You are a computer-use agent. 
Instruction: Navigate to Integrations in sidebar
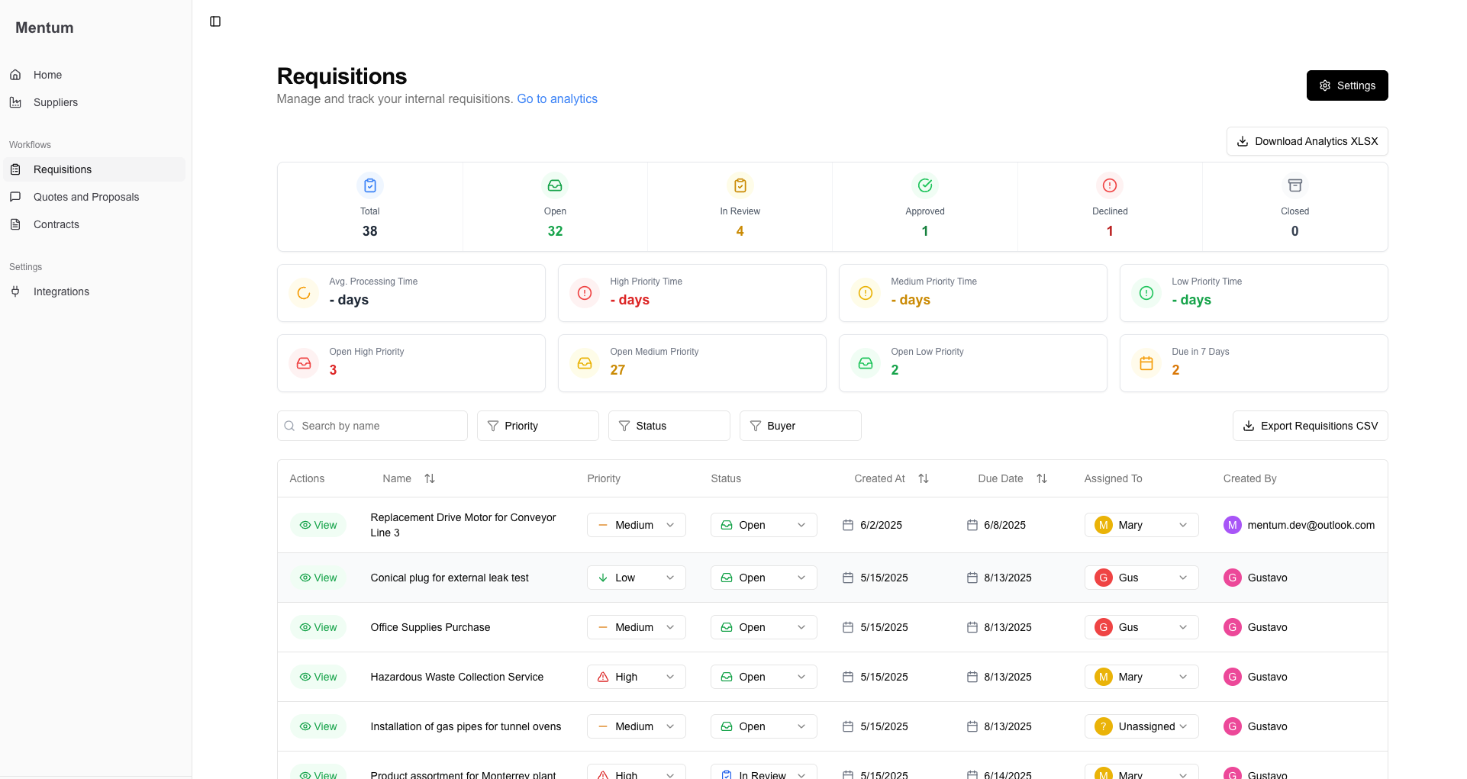[61, 291]
